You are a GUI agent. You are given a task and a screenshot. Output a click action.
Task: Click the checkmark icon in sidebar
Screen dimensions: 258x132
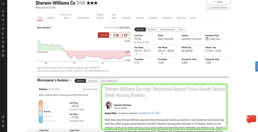3,24
